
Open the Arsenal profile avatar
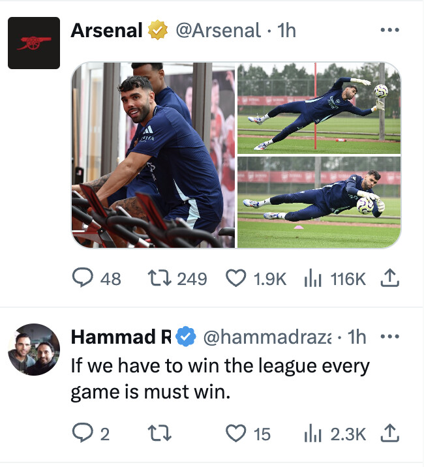(34, 43)
